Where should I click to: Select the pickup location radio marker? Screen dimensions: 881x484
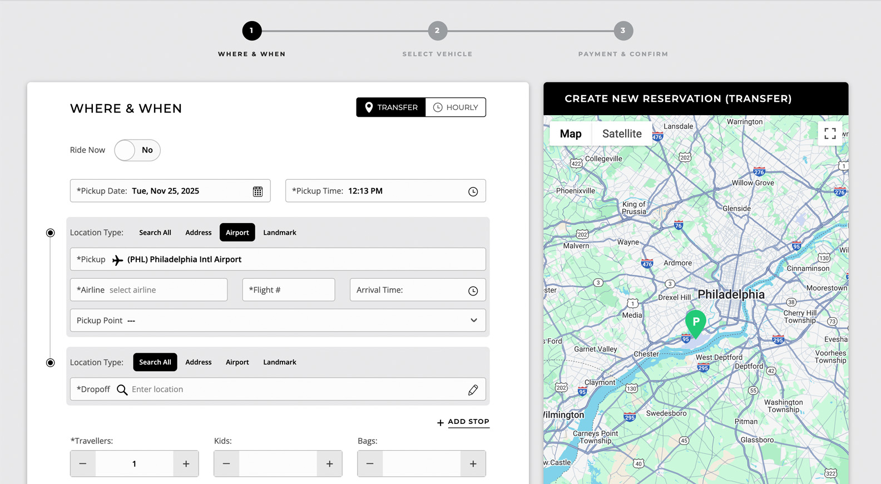point(51,233)
